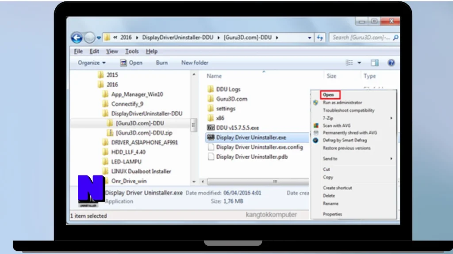Click the Guru3D.com folder icon
The height and width of the screenshot is (254, 453).
click(x=211, y=99)
